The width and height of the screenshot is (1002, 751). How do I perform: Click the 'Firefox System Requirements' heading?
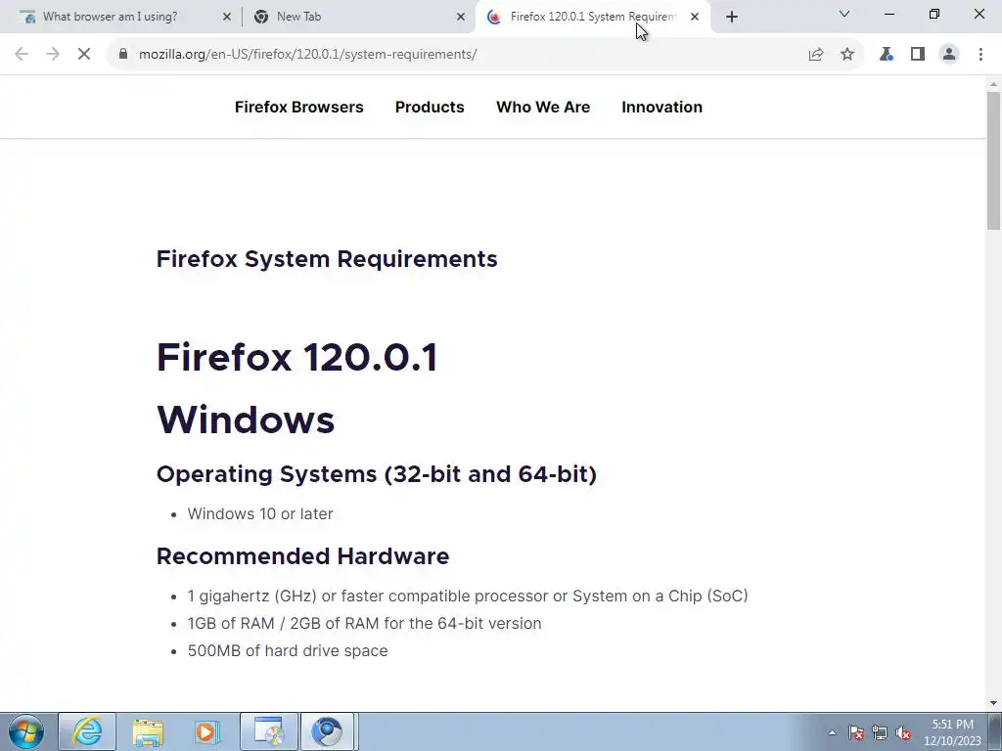[327, 259]
